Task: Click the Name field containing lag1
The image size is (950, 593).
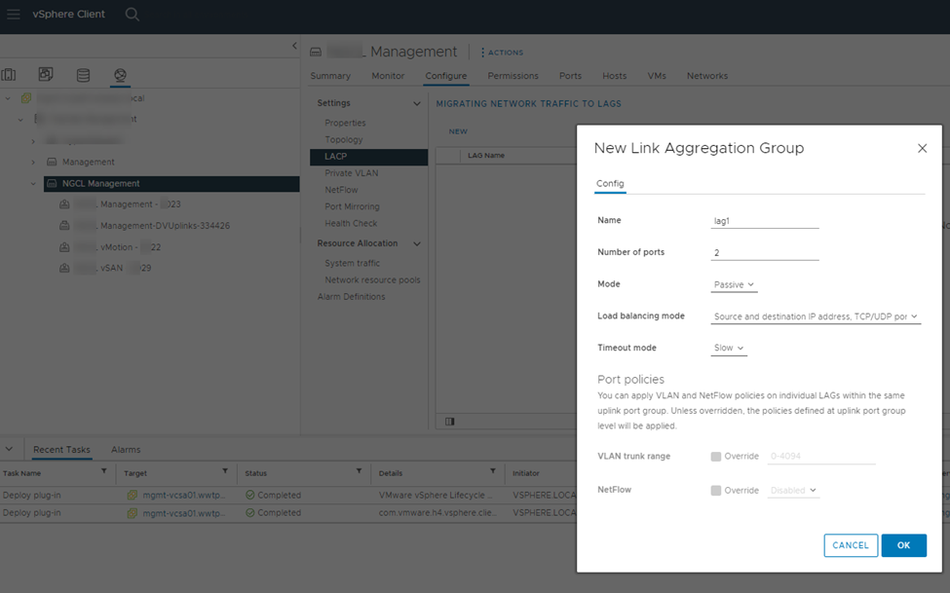Action: click(x=765, y=221)
